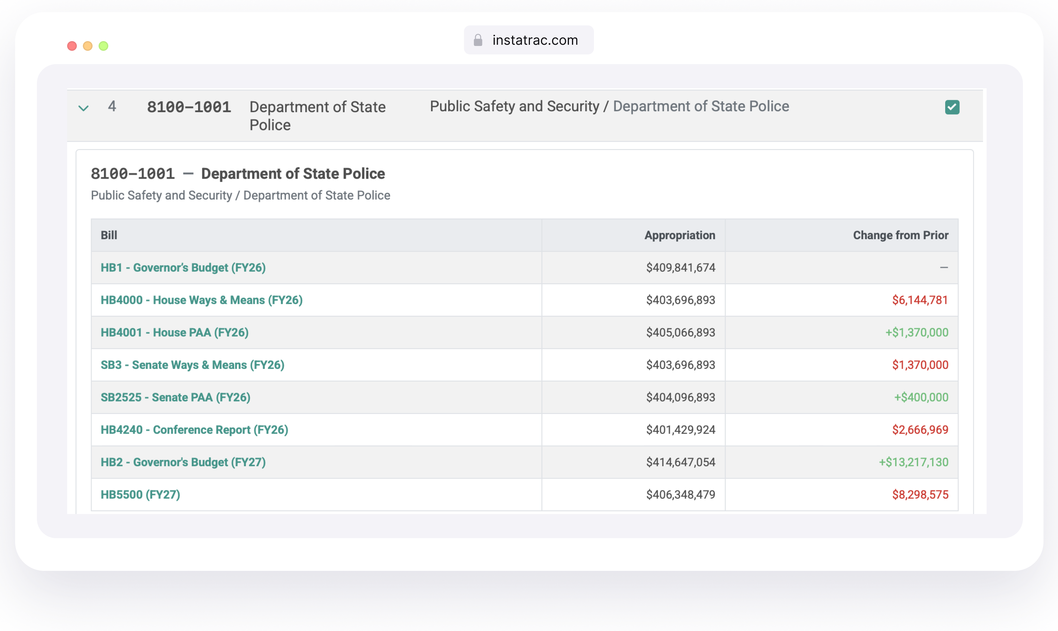This screenshot has height=631, width=1058.
Task: Click the red window close dot
Action: 72,46
